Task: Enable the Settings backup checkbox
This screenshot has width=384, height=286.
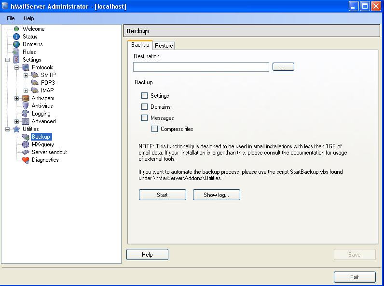Action: point(145,96)
